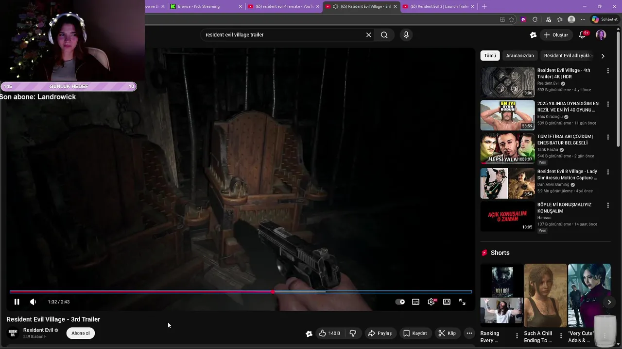
Task: Open the more actions menu beside Klip
Action: [469, 333]
